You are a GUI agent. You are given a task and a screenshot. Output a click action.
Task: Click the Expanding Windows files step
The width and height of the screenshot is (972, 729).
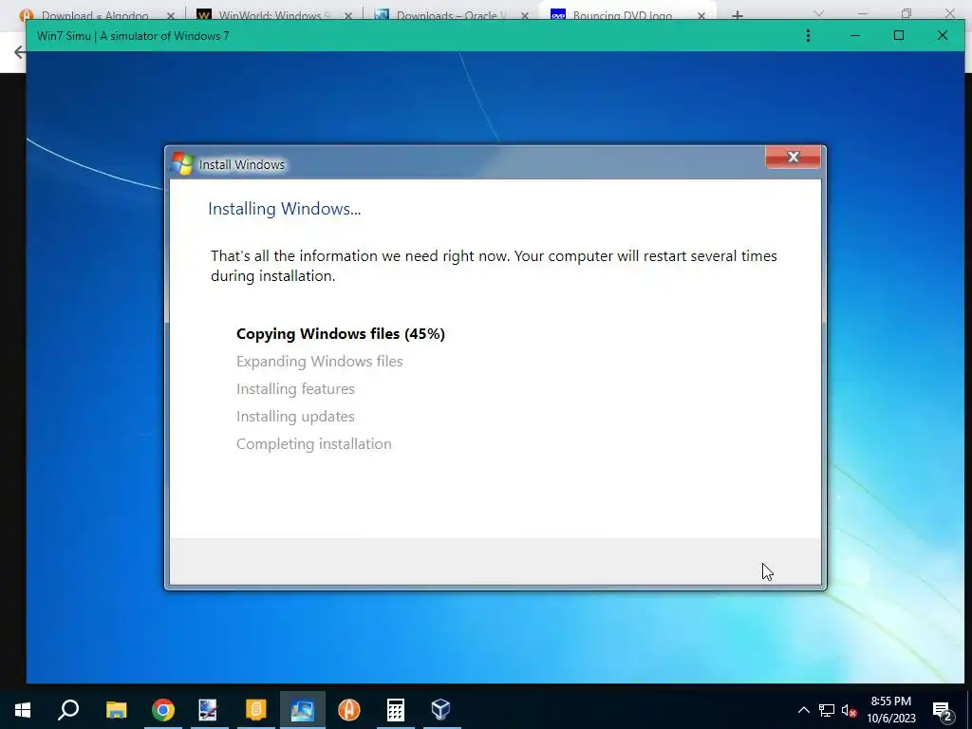(x=319, y=361)
